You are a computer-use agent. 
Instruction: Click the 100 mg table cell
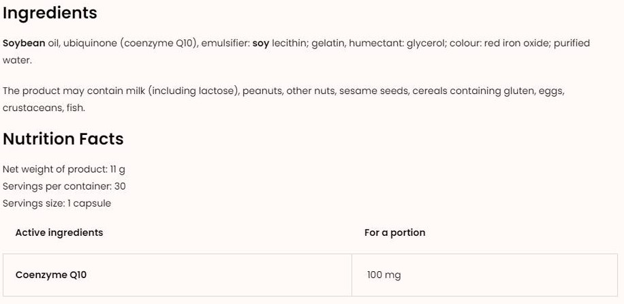[384, 275]
